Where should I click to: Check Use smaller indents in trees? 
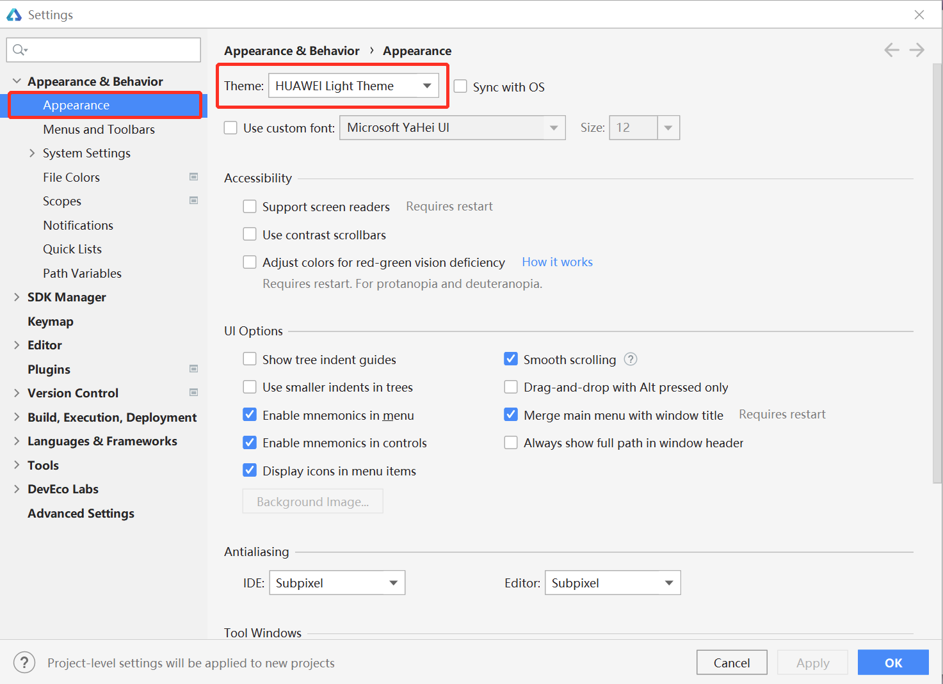(x=250, y=387)
